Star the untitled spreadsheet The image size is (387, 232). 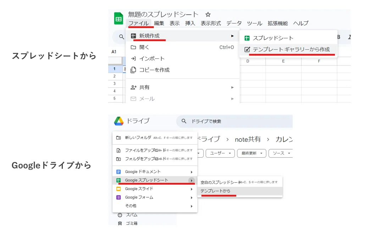pos(208,14)
